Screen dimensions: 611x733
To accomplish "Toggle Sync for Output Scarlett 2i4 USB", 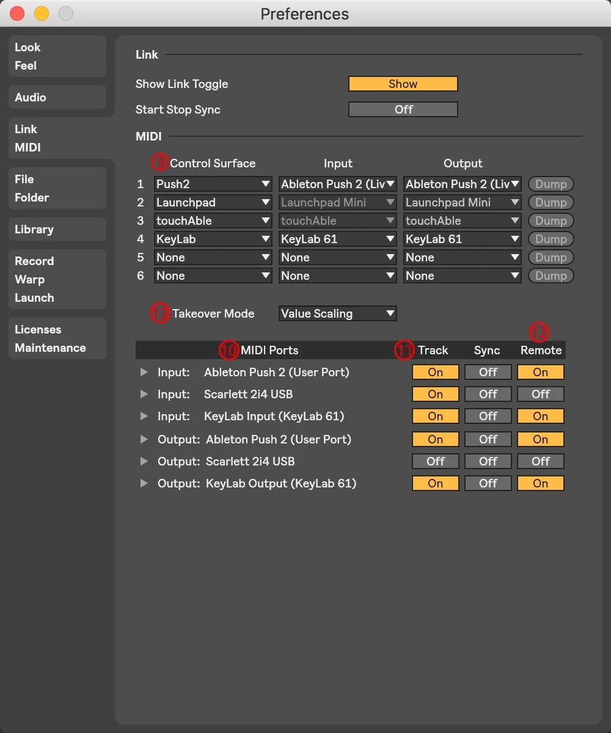I will (488, 461).
